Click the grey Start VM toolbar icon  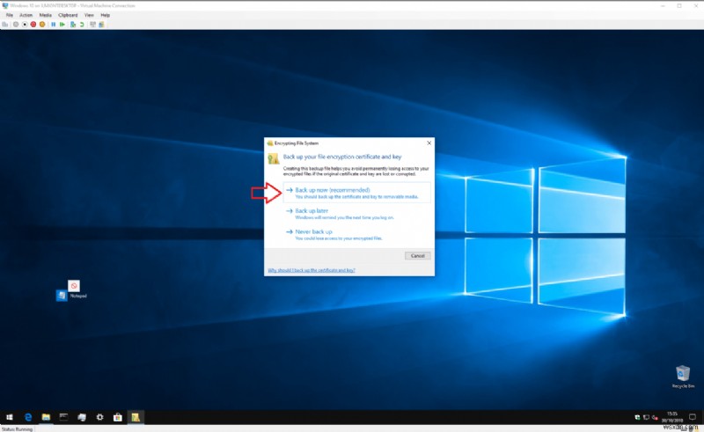click(x=16, y=25)
